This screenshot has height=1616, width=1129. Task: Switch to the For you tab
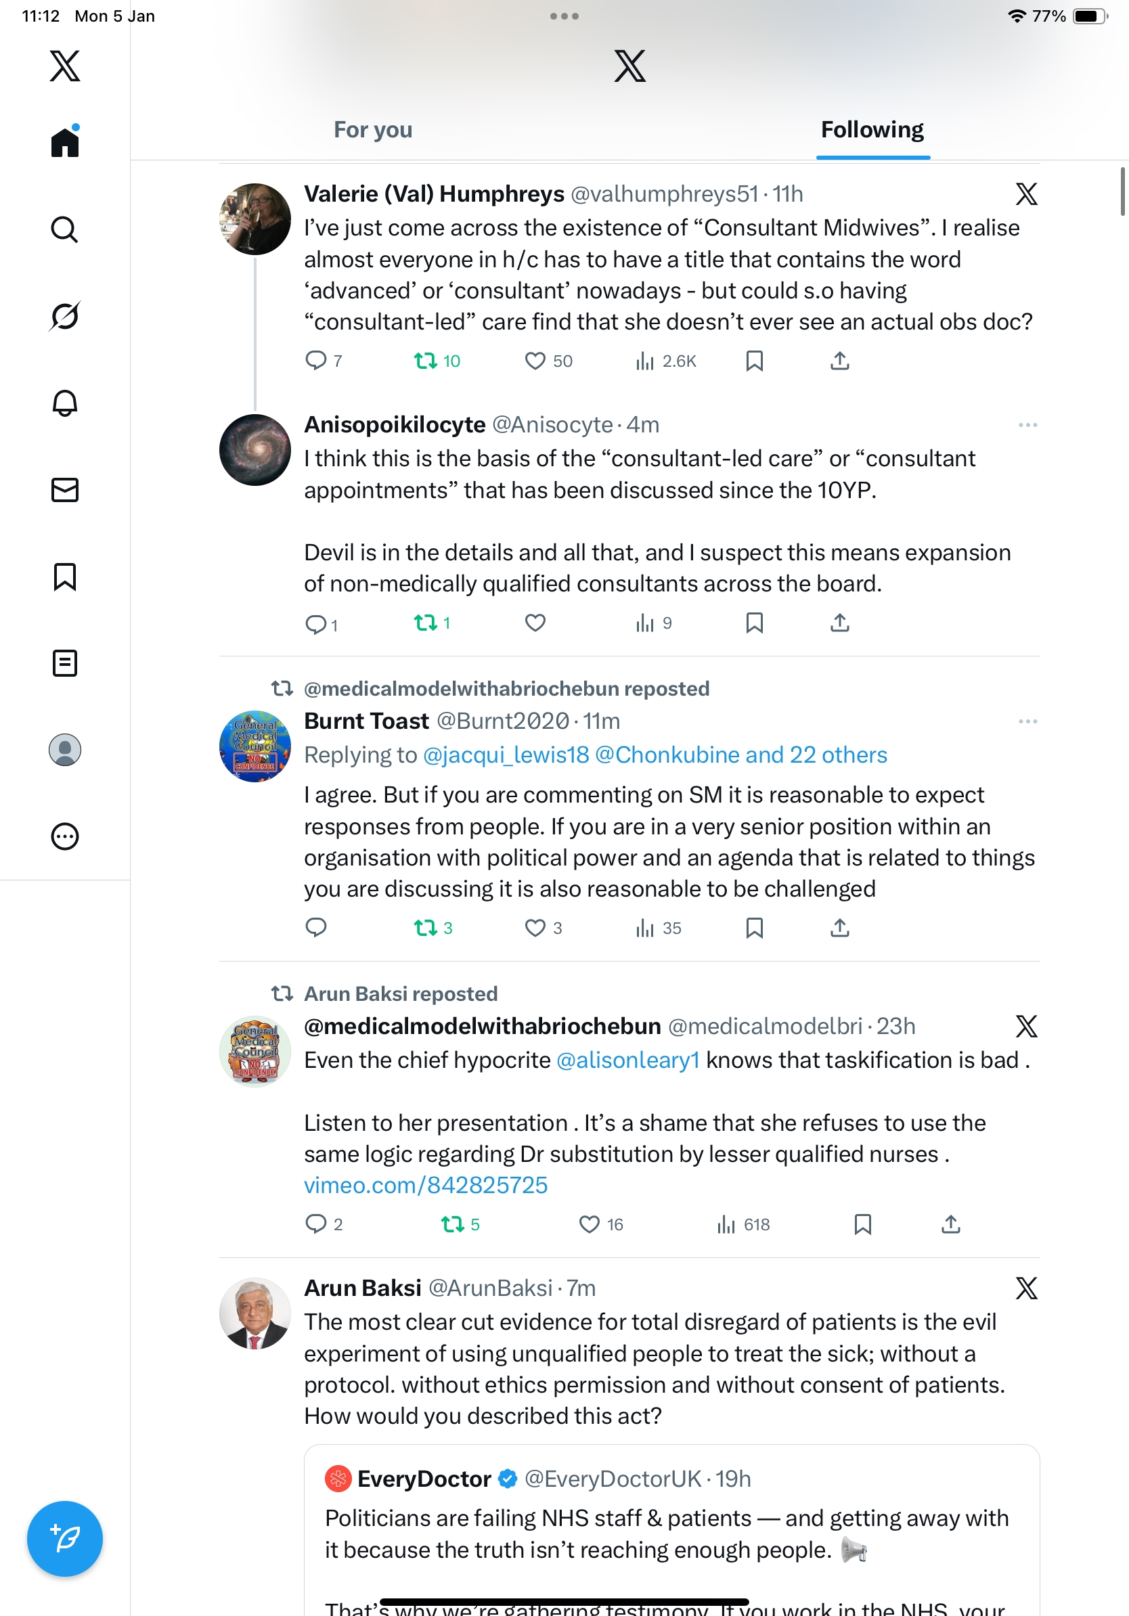[x=373, y=130]
